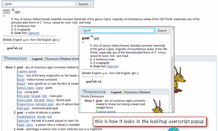Click the goat cartoon image behind popup
Screen dimensions: 218x131
(179, 80)
